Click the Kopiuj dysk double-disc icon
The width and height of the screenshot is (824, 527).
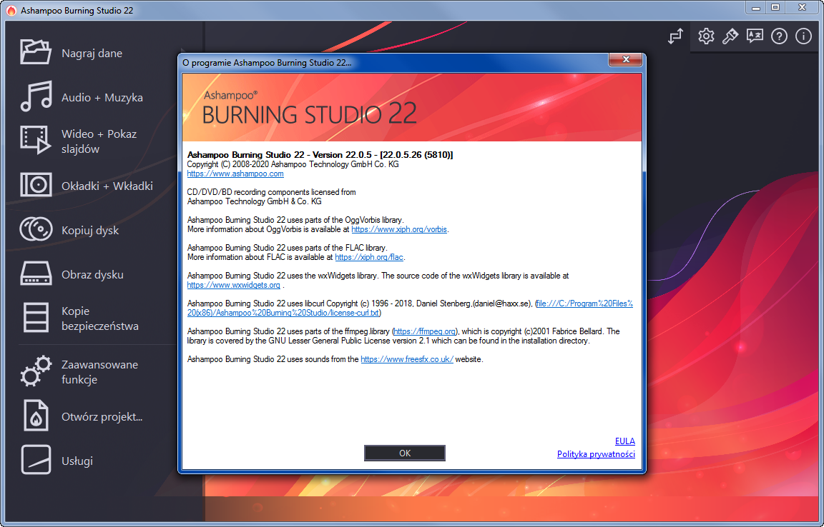(36, 229)
